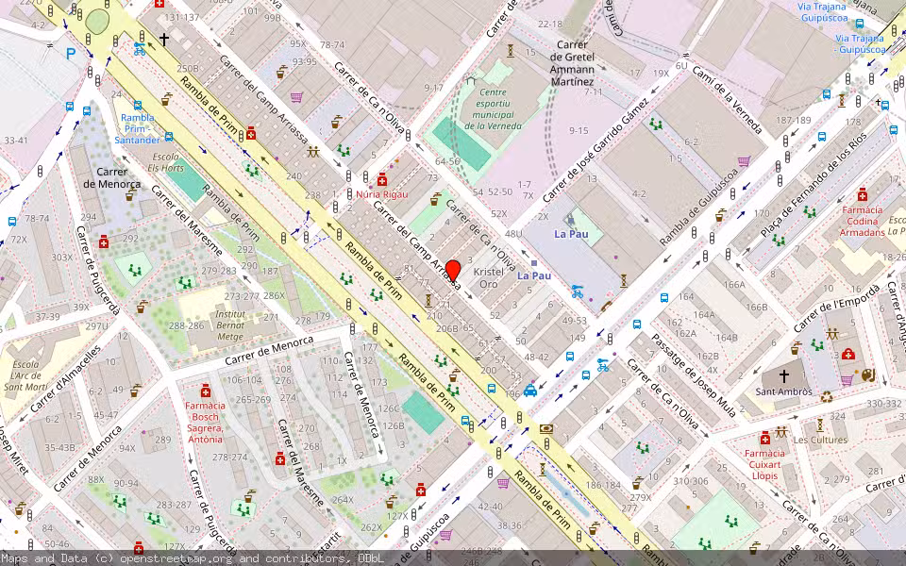The width and height of the screenshot is (906, 566).
Task: Click the full "Rambla de Guipúscoa" street label
Action: point(698,207)
